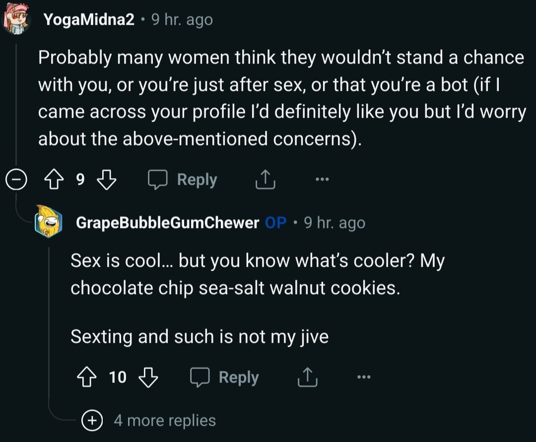Click the comment icon beside YogaMidna2's Reply
Image resolution: width=536 pixels, height=442 pixels.
point(158,180)
